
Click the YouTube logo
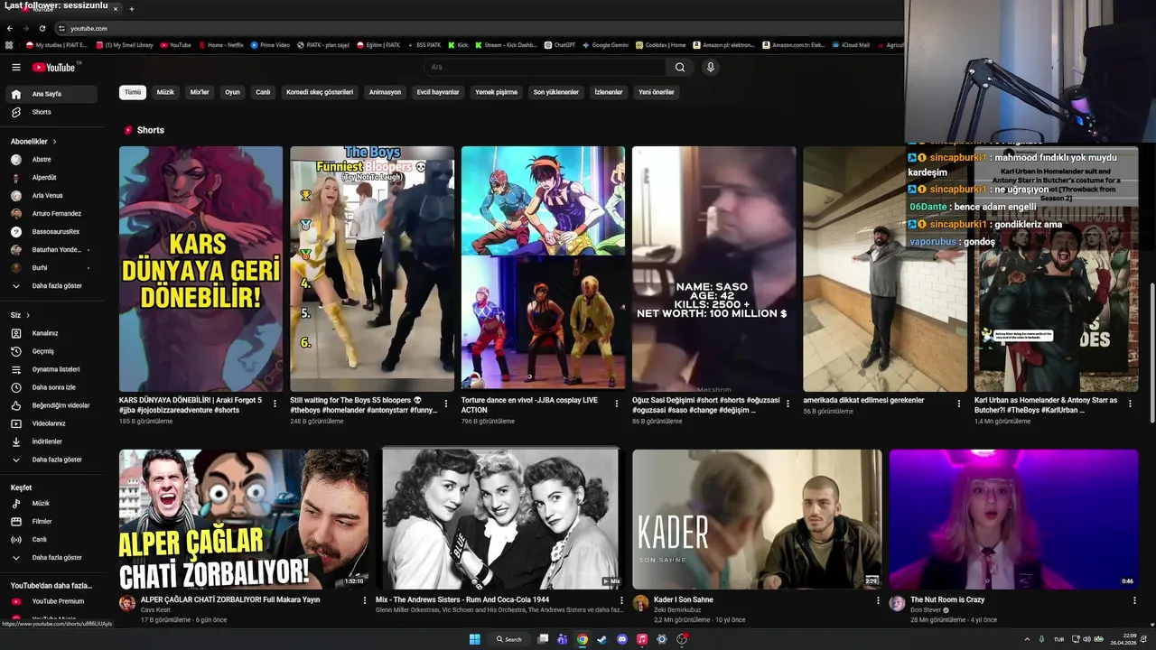(x=56, y=67)
